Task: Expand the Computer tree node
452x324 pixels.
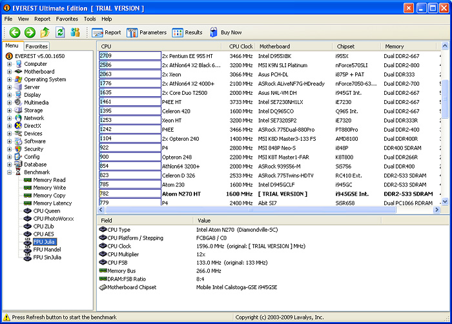Action: point(9,65)
